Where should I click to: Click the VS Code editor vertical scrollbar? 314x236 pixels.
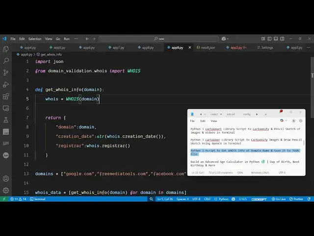tap(312, 88)
